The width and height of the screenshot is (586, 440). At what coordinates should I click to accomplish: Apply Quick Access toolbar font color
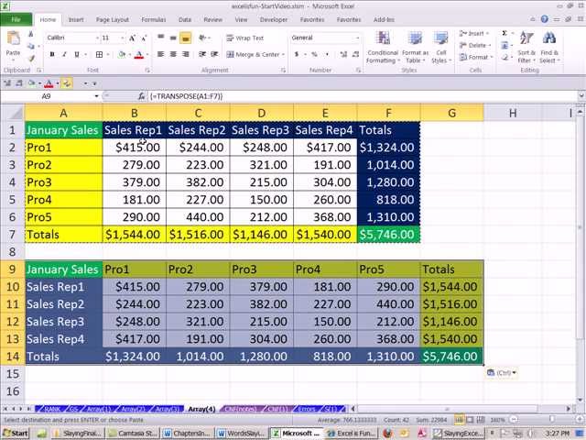click(49, 83)
